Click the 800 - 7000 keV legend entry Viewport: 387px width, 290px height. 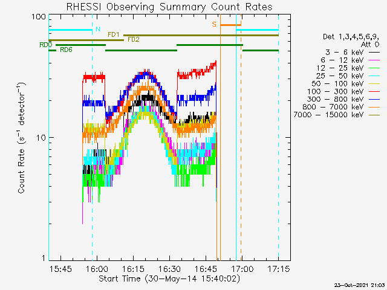point(341,107)
